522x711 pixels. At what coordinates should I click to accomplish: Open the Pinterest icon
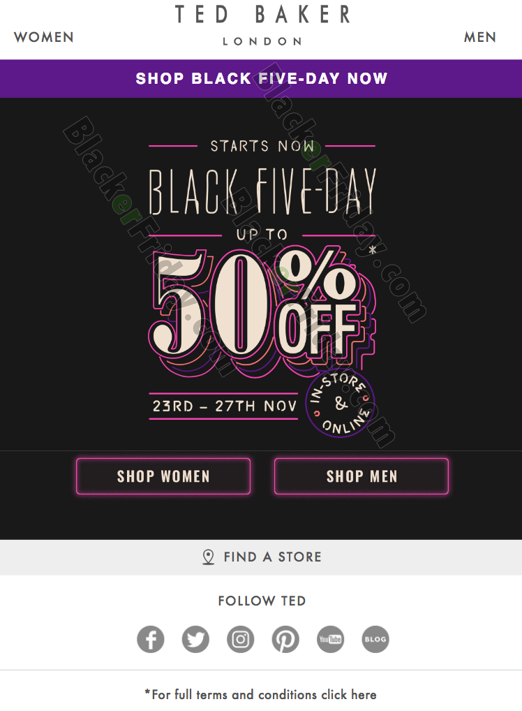285,639
